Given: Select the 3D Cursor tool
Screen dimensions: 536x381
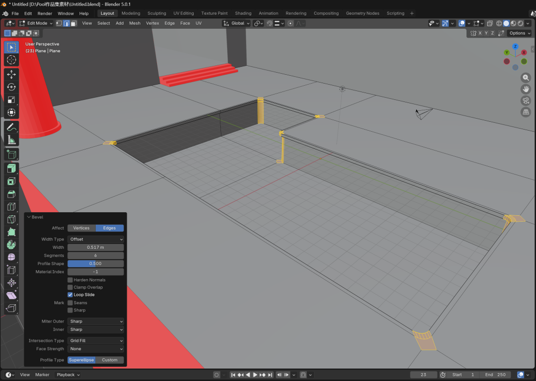Looking at the screenshot, I should click(x=12, y=60).
